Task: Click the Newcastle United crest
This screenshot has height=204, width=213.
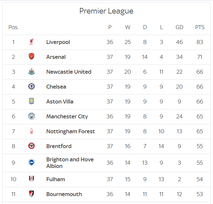Action: [x=32, y=71]
